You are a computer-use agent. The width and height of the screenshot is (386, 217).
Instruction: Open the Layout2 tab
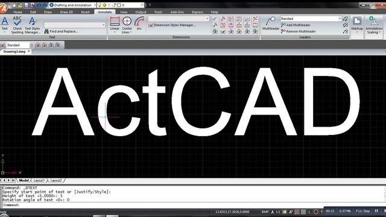coord(56,180)
